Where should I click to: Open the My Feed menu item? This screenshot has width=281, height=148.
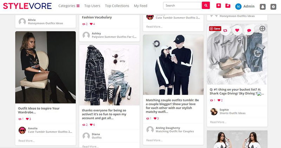coord(140,6)
